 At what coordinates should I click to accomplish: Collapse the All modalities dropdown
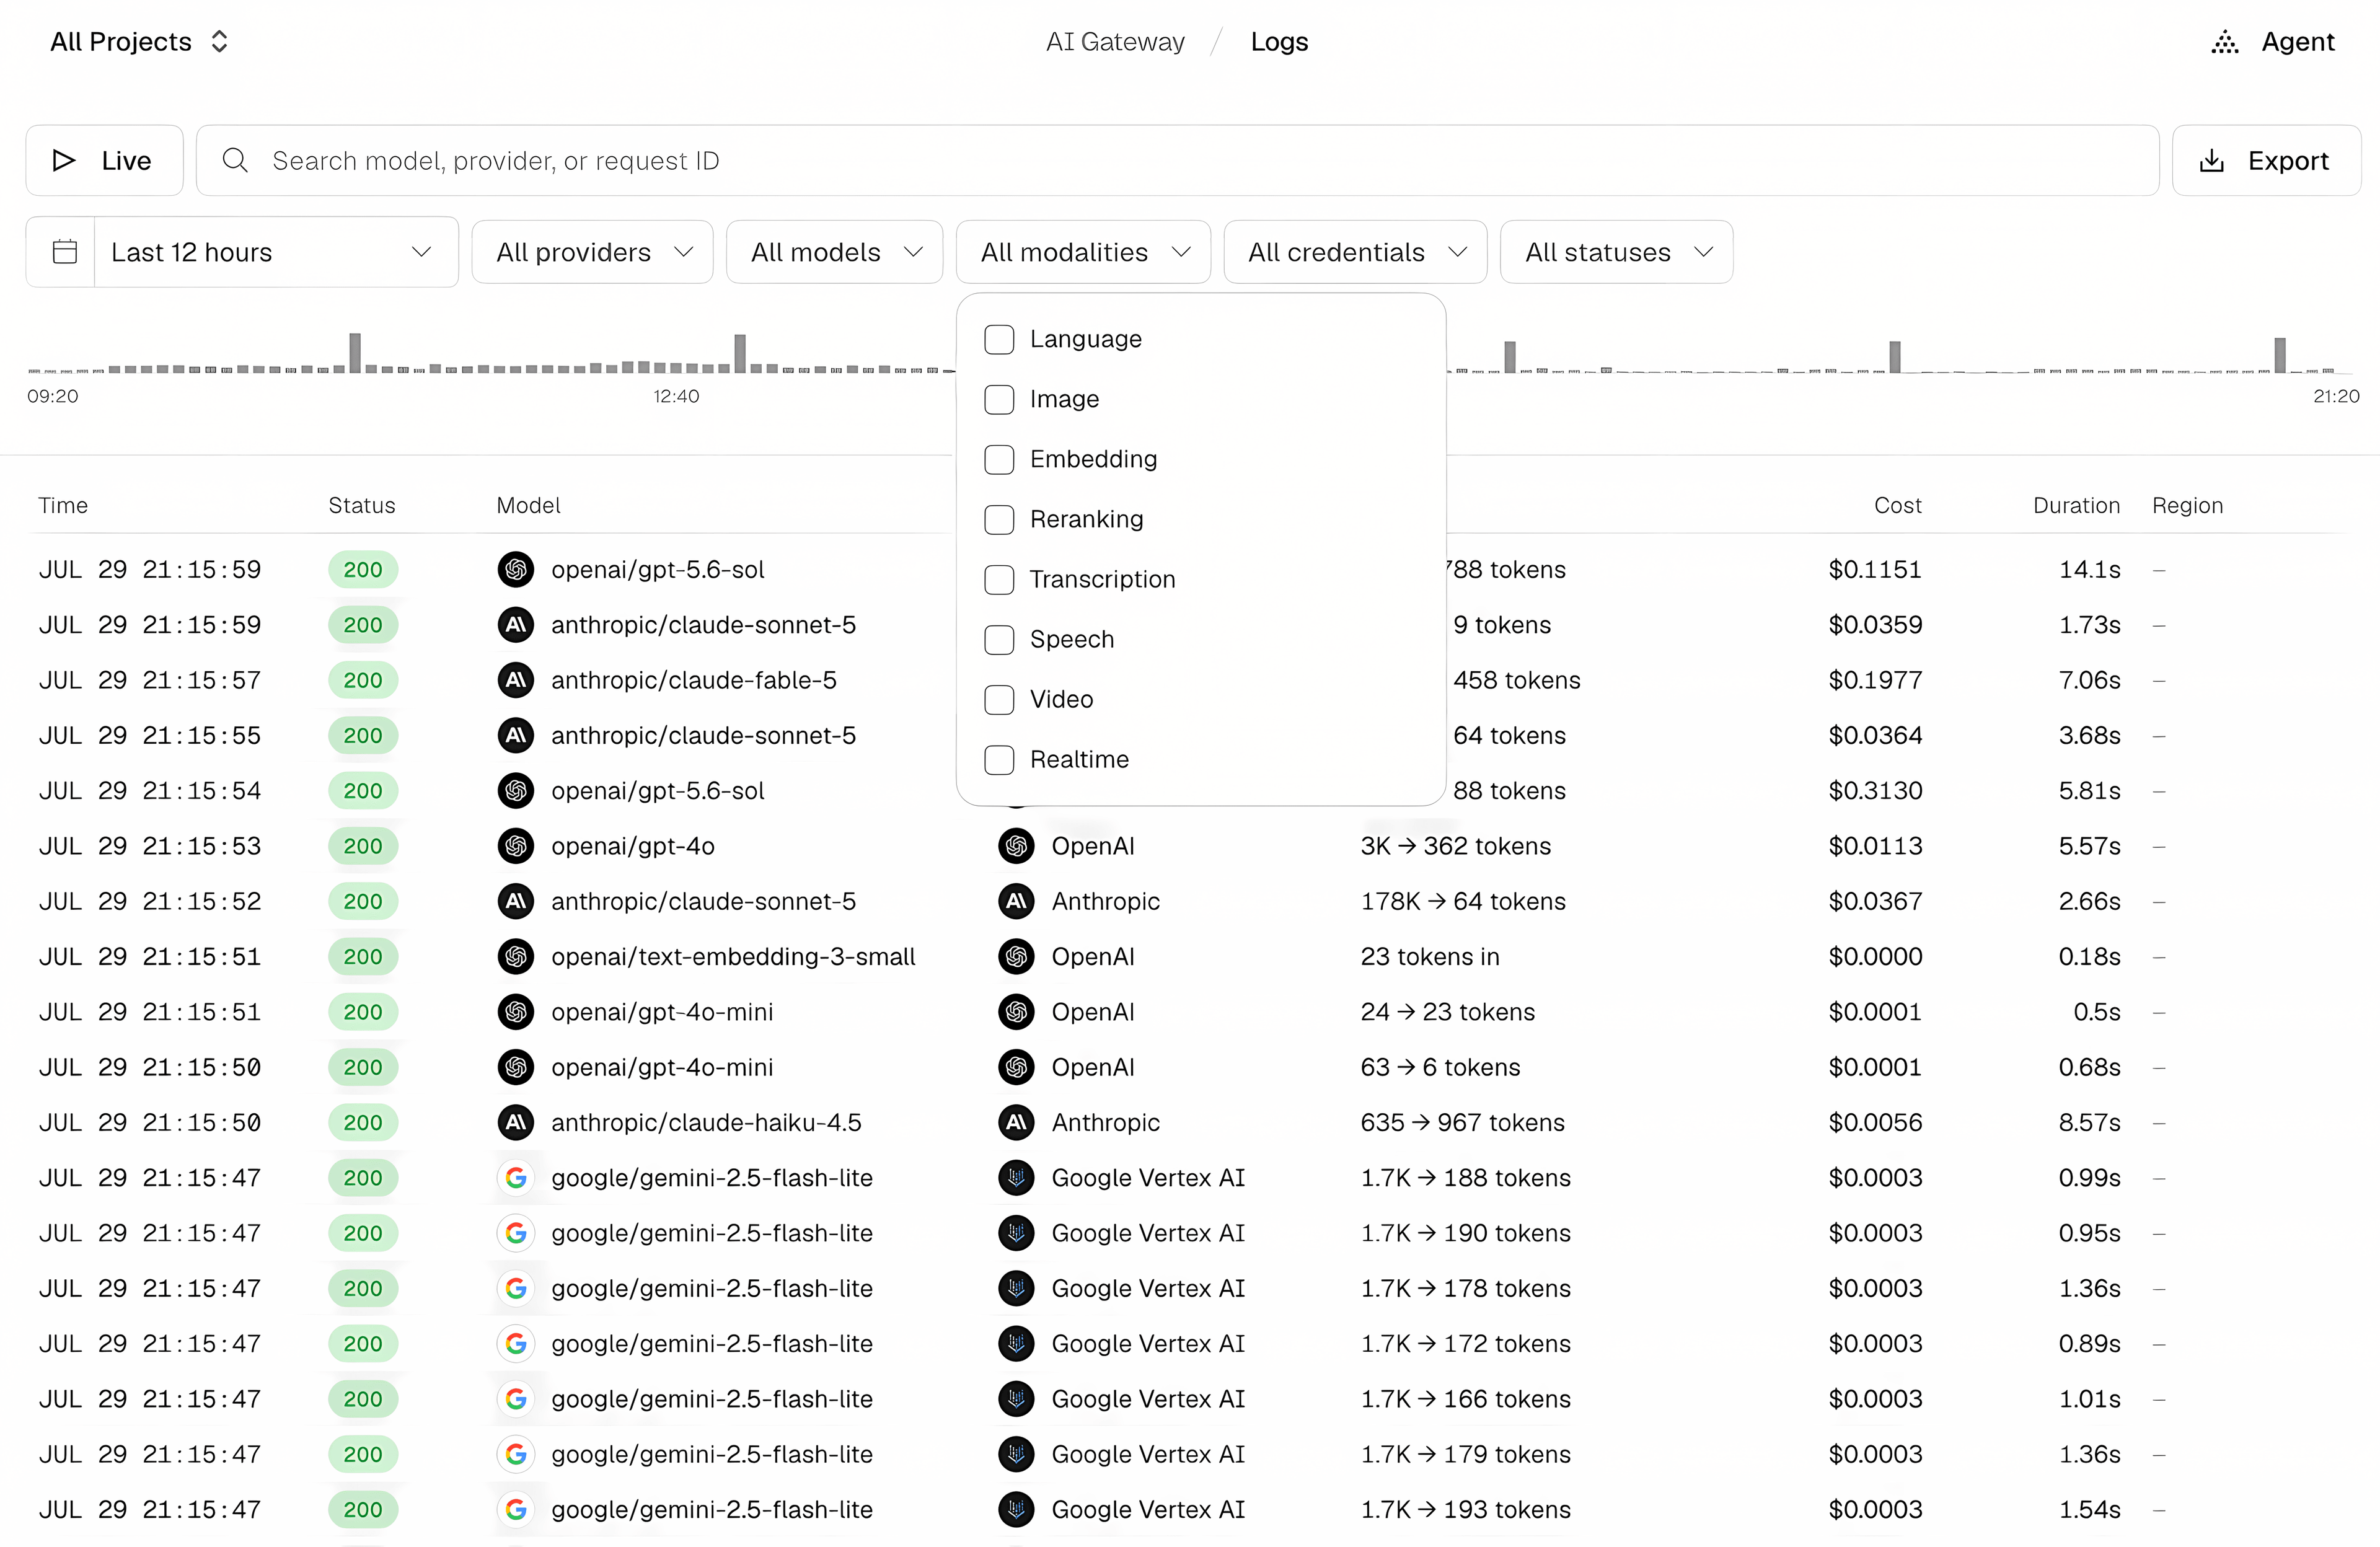point(1083,252)
